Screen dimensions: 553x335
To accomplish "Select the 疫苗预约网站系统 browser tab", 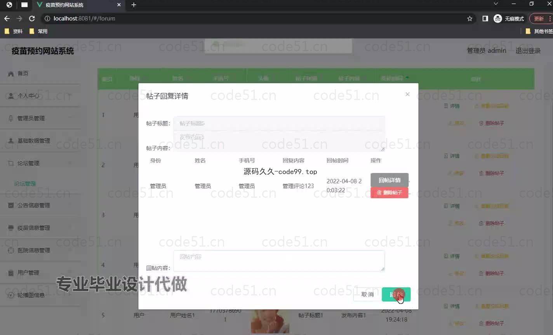I will pyautogui.click(x=79, y=5).
